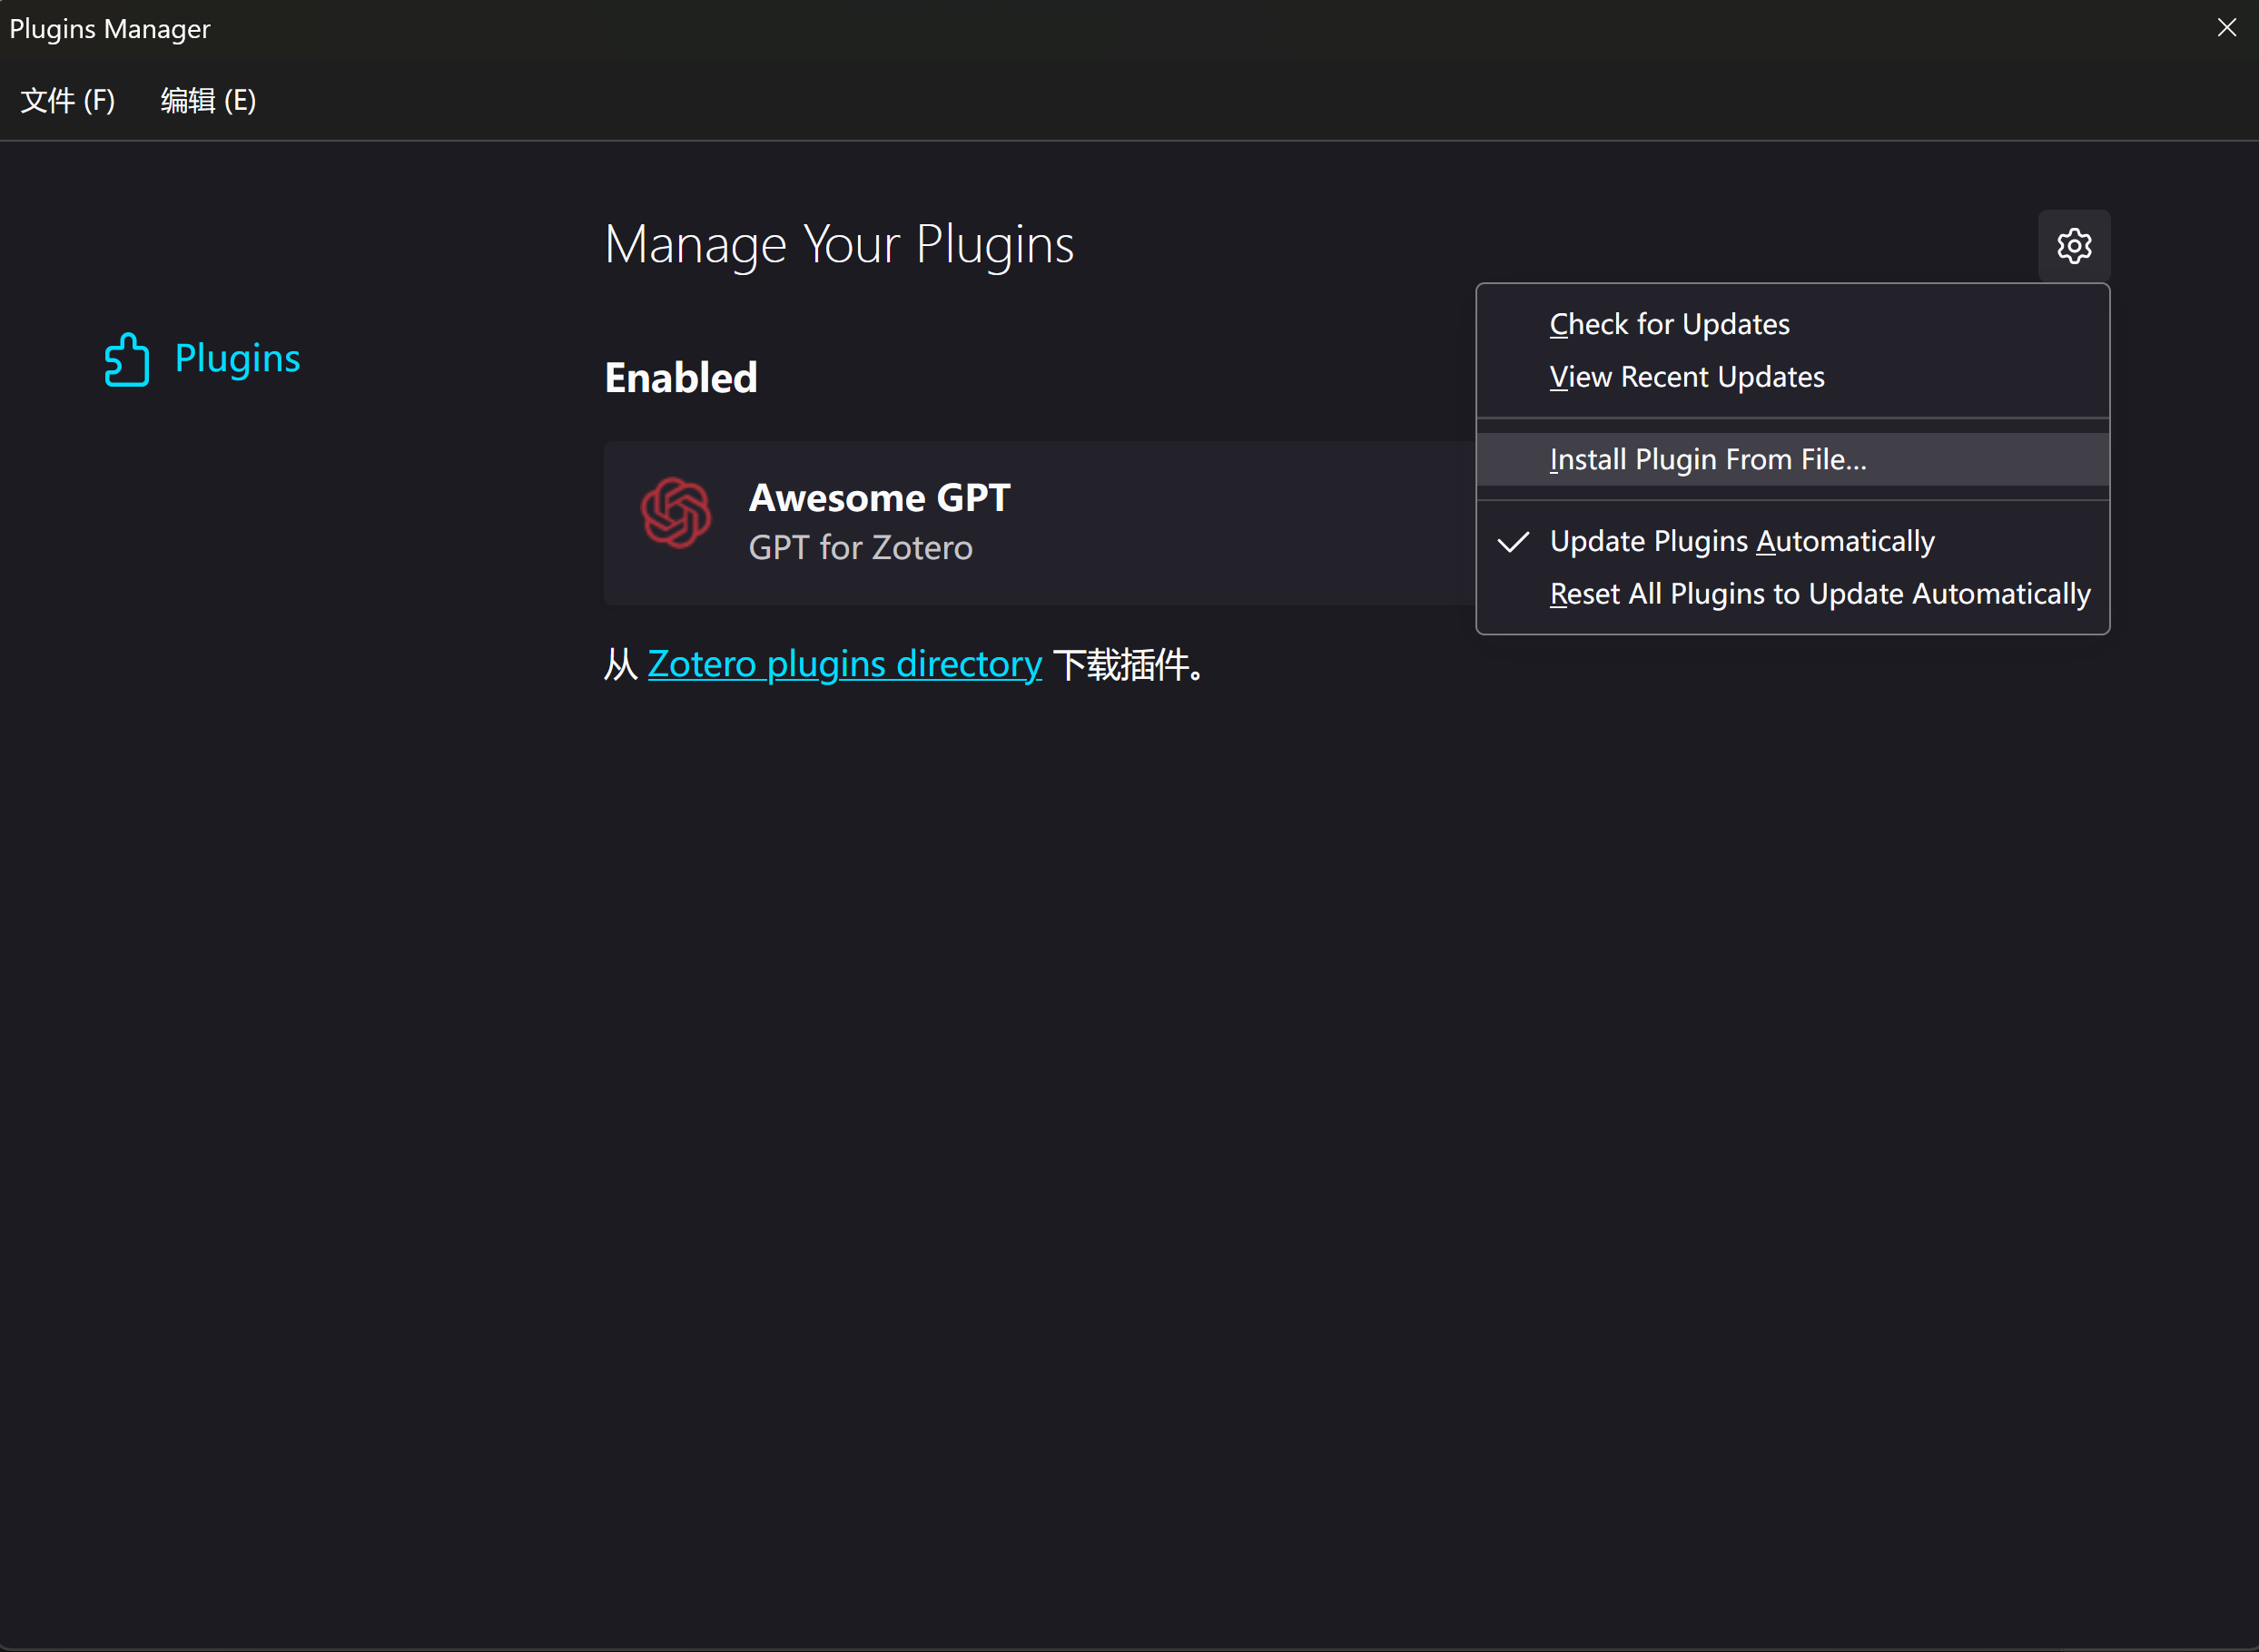
Task: Select 文件 (F) from menu bar
Action: coord(72,98)
